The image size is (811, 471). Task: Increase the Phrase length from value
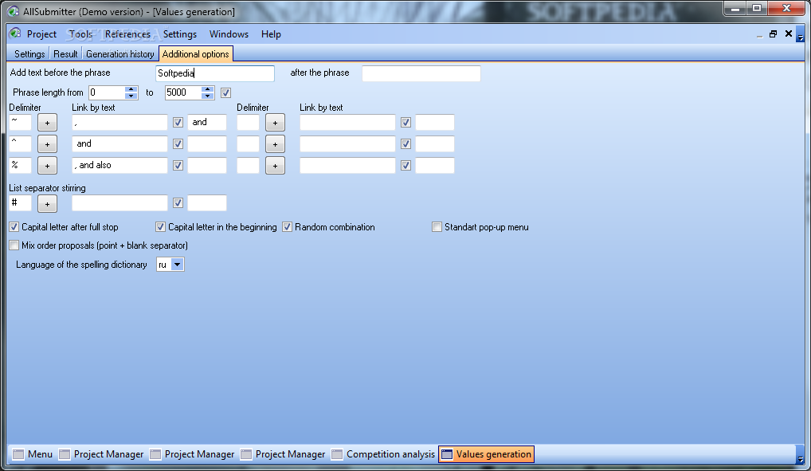[131, 89]
